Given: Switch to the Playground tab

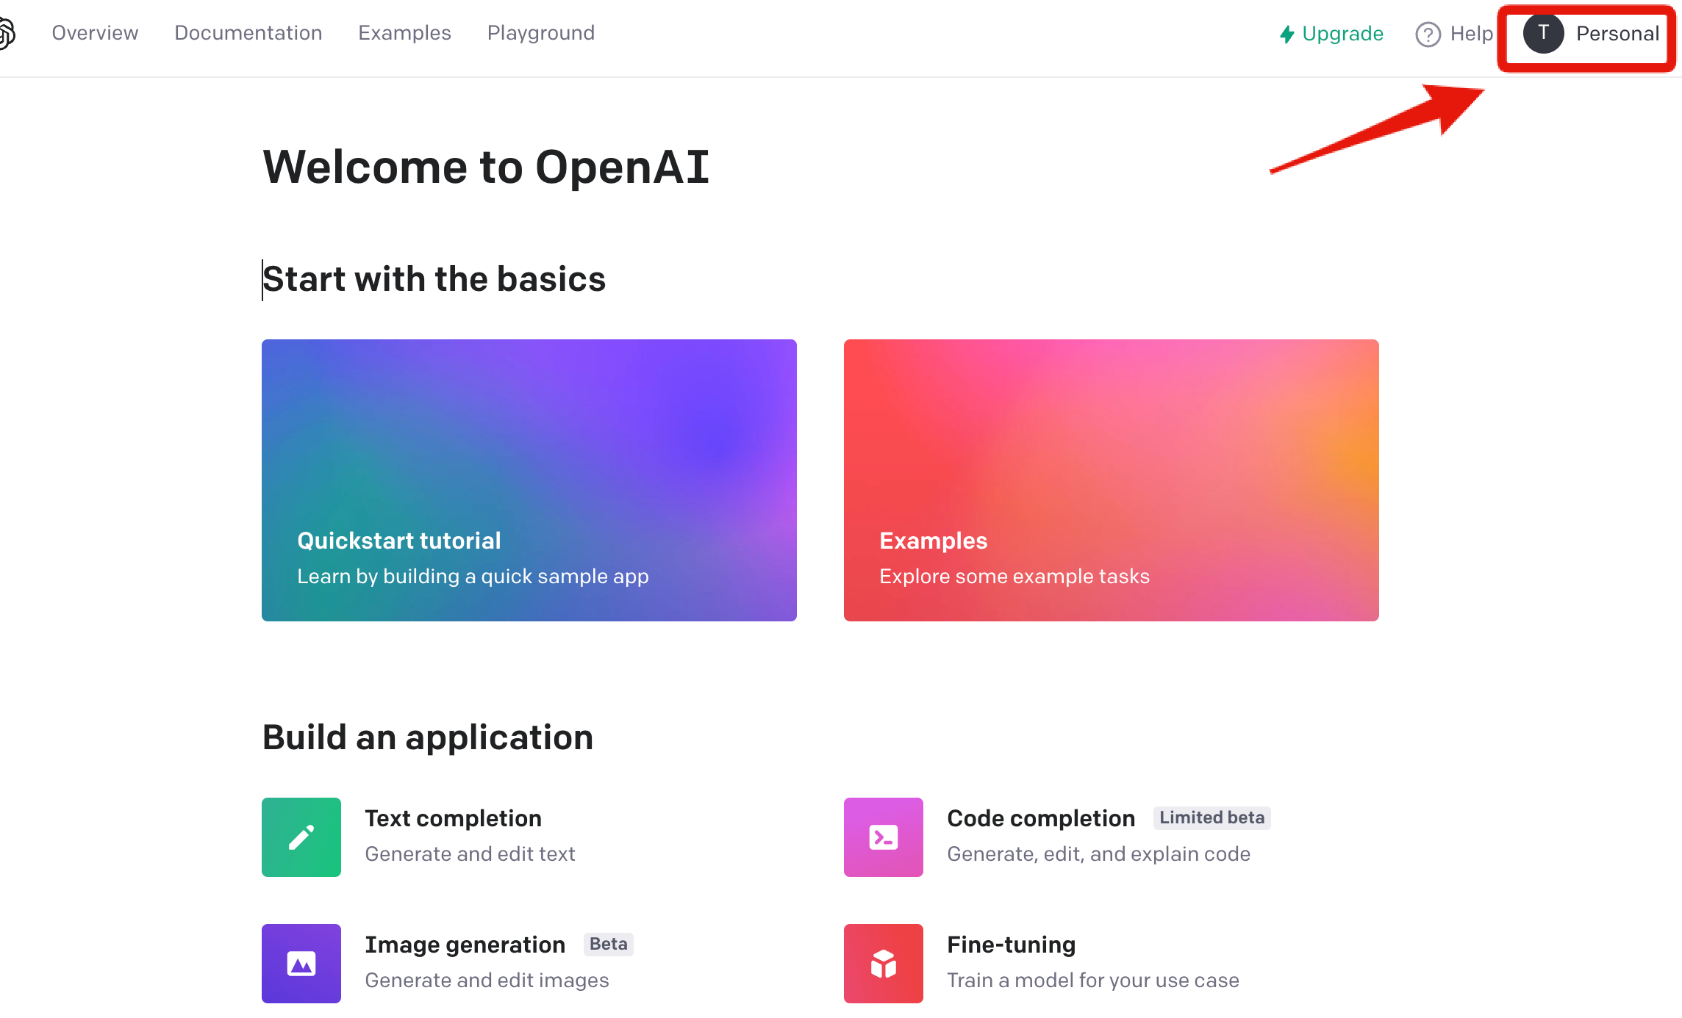Looking at the screenshot, I should (x=540, y=33).
